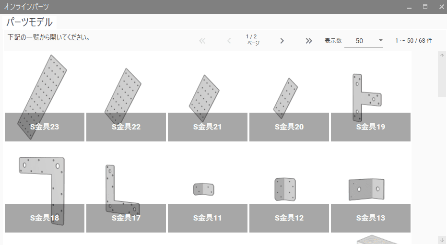Select the S金具21 plate part

point(208,97)
